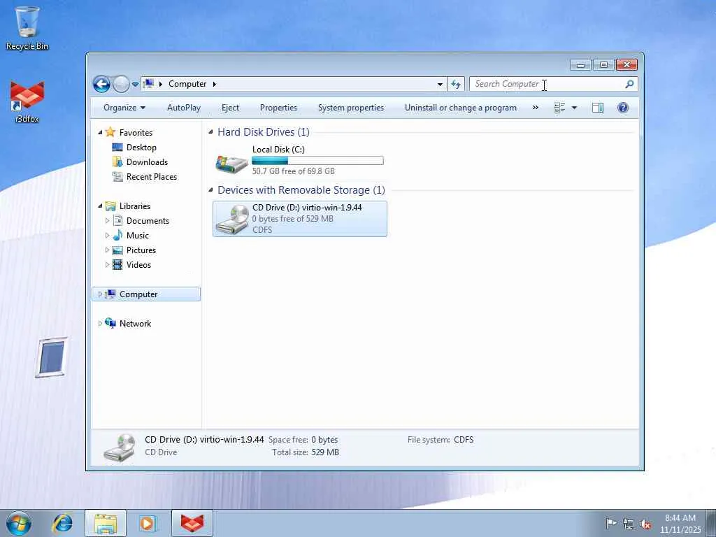Click Hard Disk Drives (1) header
This screenshot has height=537, width=716.
point(264,132)
